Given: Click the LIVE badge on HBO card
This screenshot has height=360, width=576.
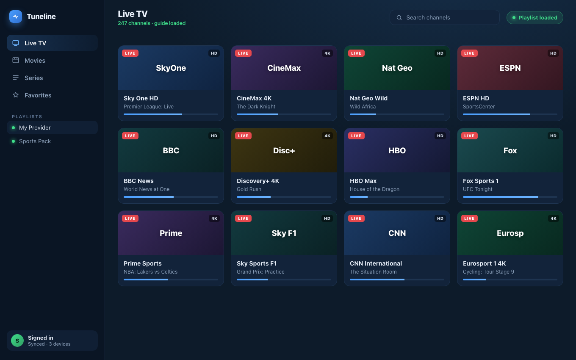Looking at the screenshot, I should 356,136.
